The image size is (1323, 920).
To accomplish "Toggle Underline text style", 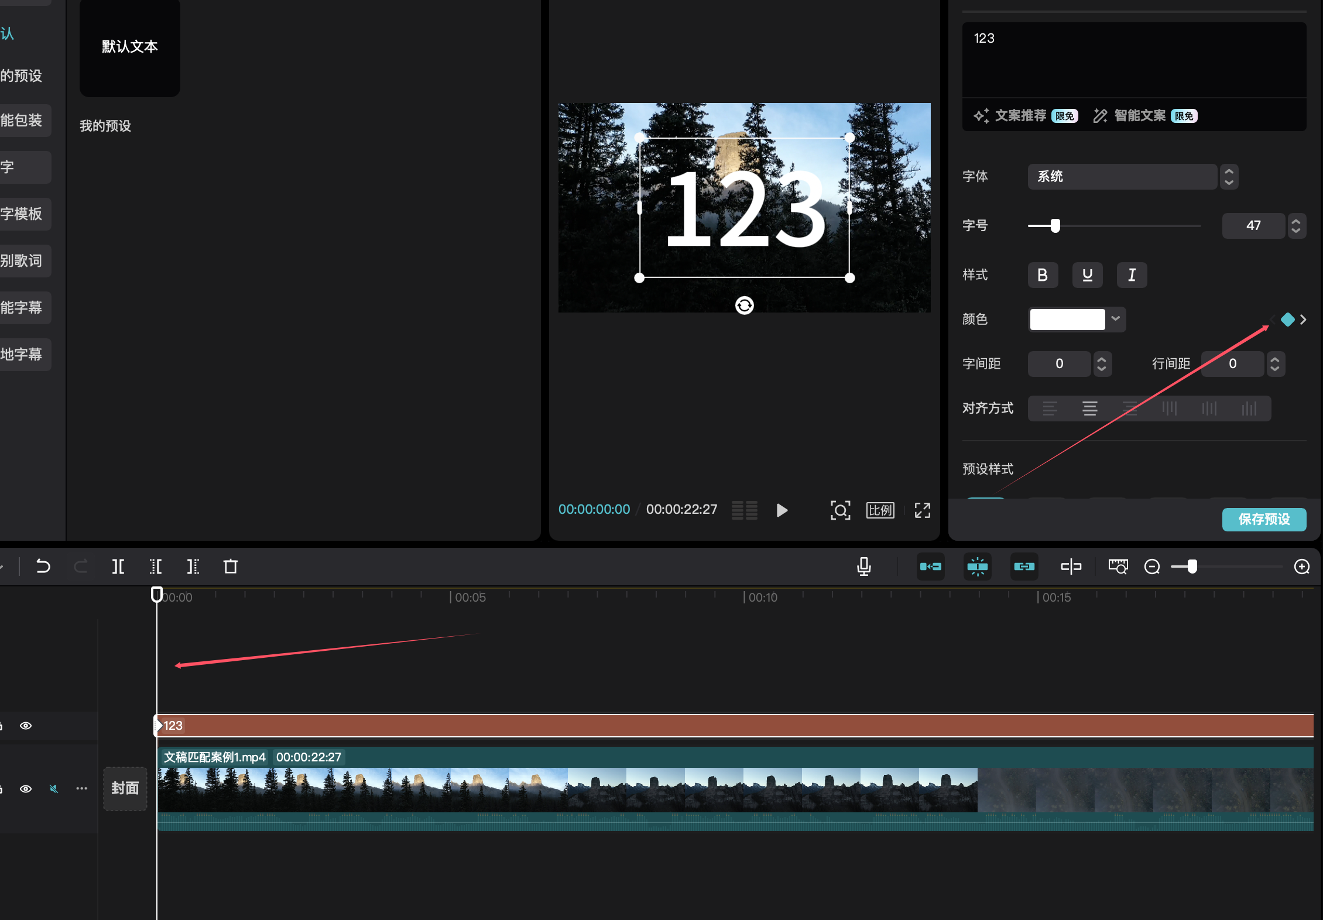I will (x=1088, y=275).
